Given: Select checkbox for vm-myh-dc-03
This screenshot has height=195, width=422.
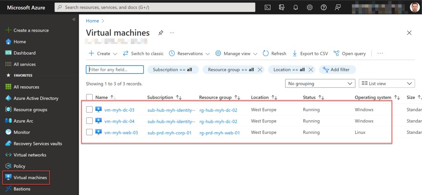Looking at the screenshot, I should 89,110.
